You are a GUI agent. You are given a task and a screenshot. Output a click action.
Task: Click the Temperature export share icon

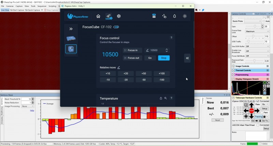161,98
